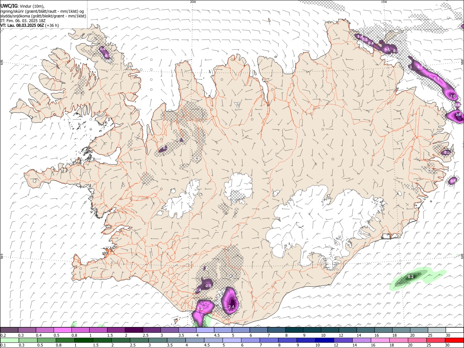Click the "4.5" label in the upper legend row

coord(217,335)
